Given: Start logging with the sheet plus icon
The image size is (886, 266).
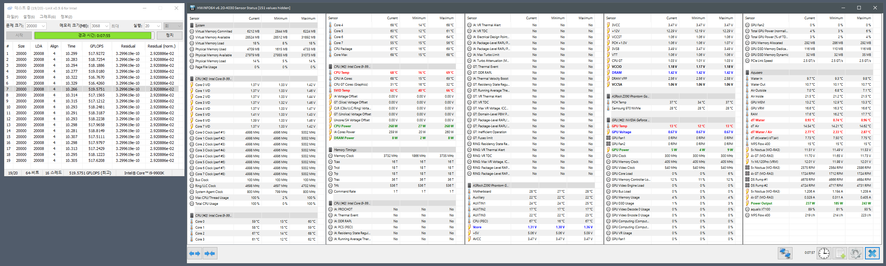Looking at the screenshot, I should coord(840,253).
